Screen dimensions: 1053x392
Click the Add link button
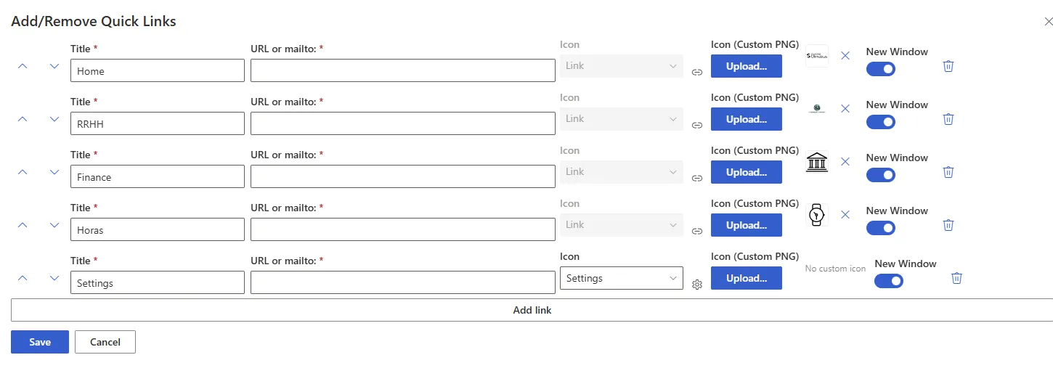click(532, 310)
